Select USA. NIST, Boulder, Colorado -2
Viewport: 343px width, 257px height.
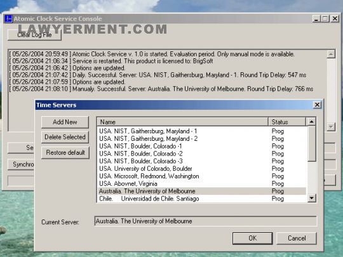point(202,154)
